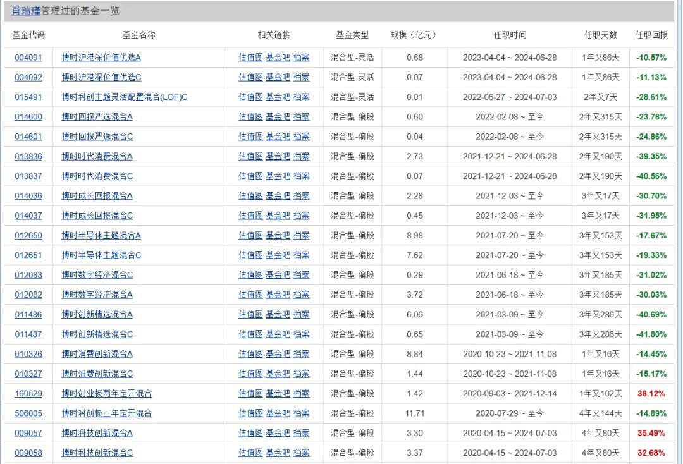Open 档案 for 博时科创主题灵活配置混合(LOF)C
683x464 pixels.
302,97
